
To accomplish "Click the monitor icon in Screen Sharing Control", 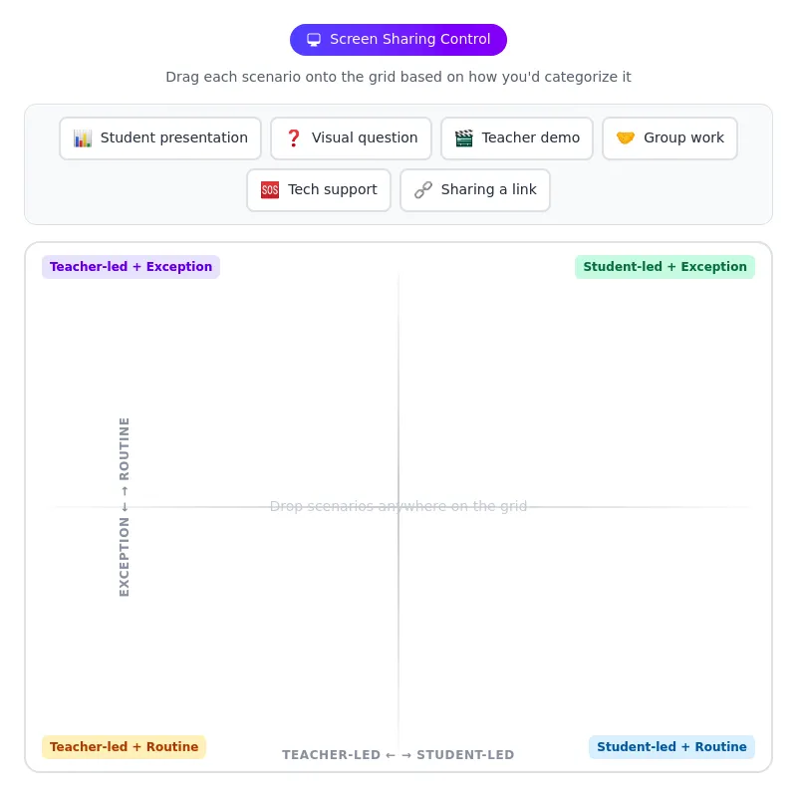I will point(314,40).
